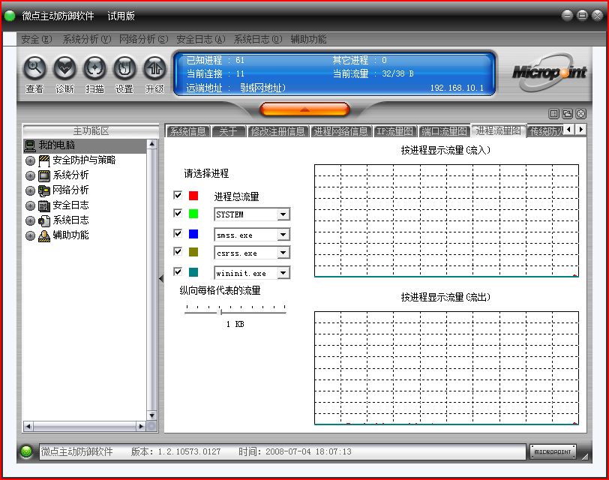Expand the 辅助功能 tree node
This screenshot has height=480, width=609.
(x=30, y=235)
